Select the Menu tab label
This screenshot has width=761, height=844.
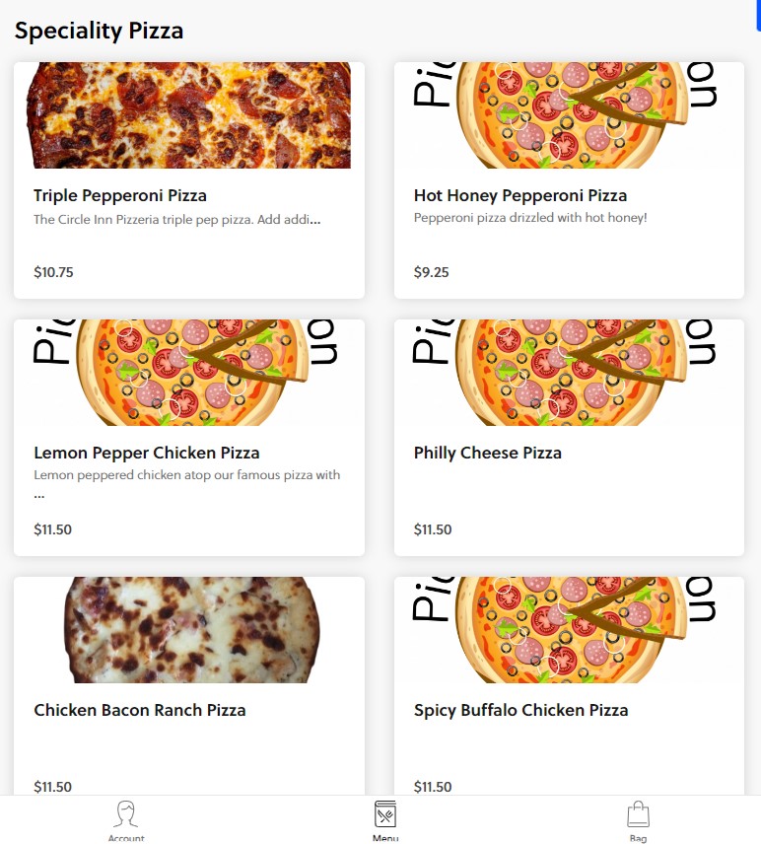(385, 838)
